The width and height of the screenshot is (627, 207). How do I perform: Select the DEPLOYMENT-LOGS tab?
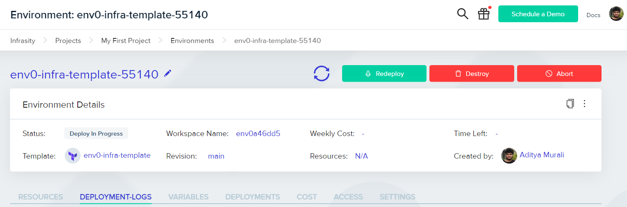[116, 197]
